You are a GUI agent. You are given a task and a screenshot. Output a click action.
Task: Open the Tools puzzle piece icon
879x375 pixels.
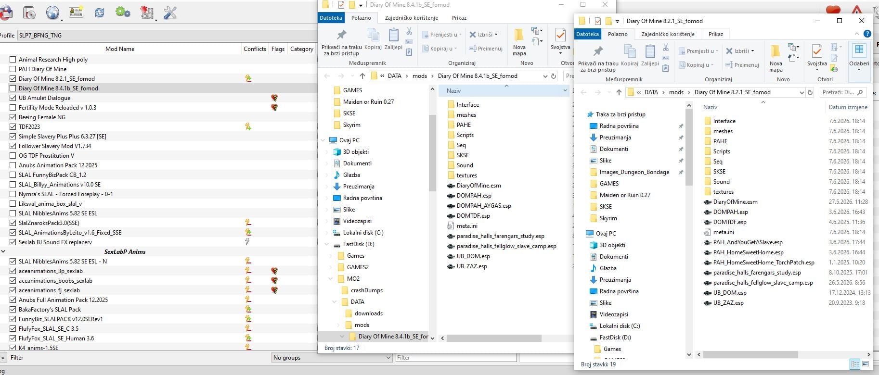coord(147,12)
